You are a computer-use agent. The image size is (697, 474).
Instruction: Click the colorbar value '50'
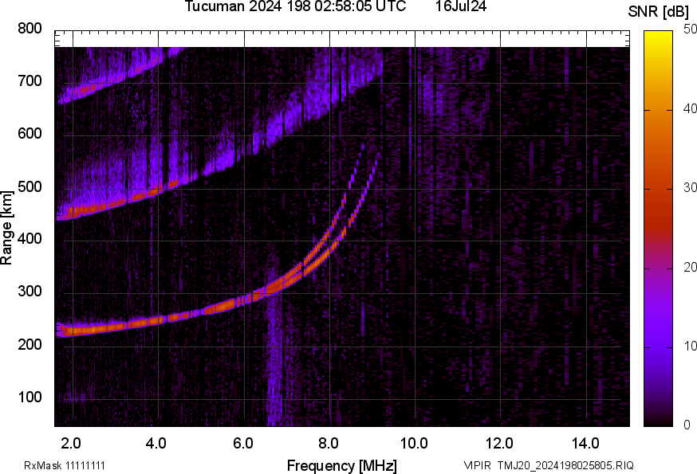[x=691, y=29]
